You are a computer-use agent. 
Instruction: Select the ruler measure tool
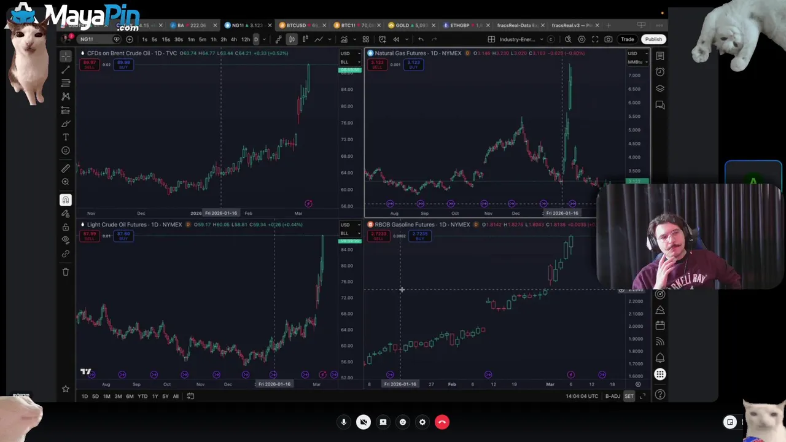(66, 168)
